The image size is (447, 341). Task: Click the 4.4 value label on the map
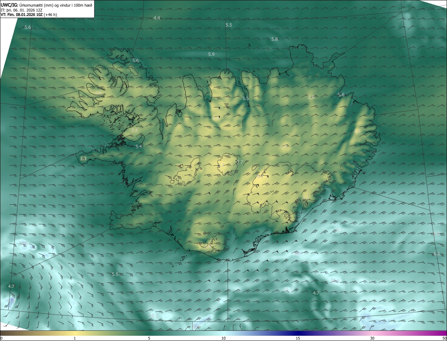point(157,18)
